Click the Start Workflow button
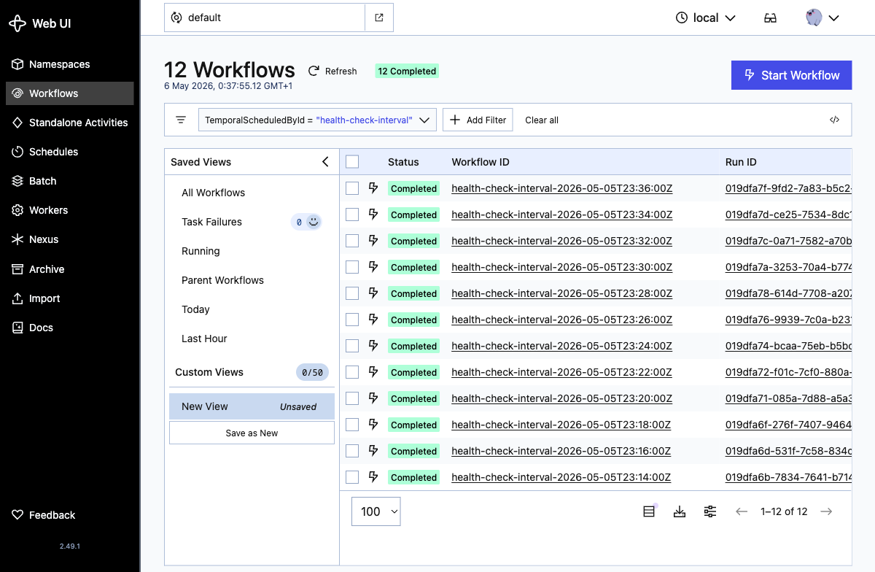This screenshot has width=875, height=572. coord(791,75)
